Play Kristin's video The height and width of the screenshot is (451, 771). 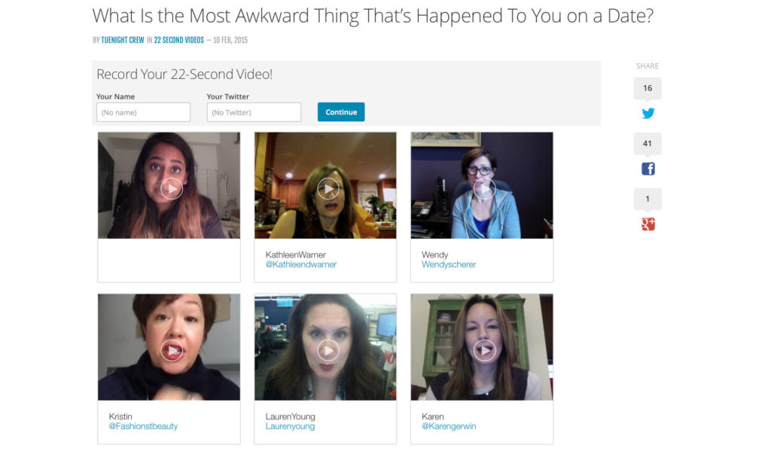pos(172,351)
